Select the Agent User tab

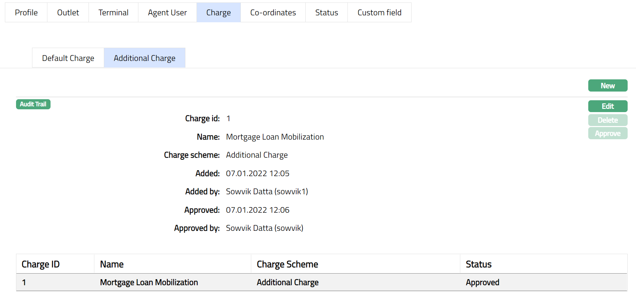coord(167,13)
